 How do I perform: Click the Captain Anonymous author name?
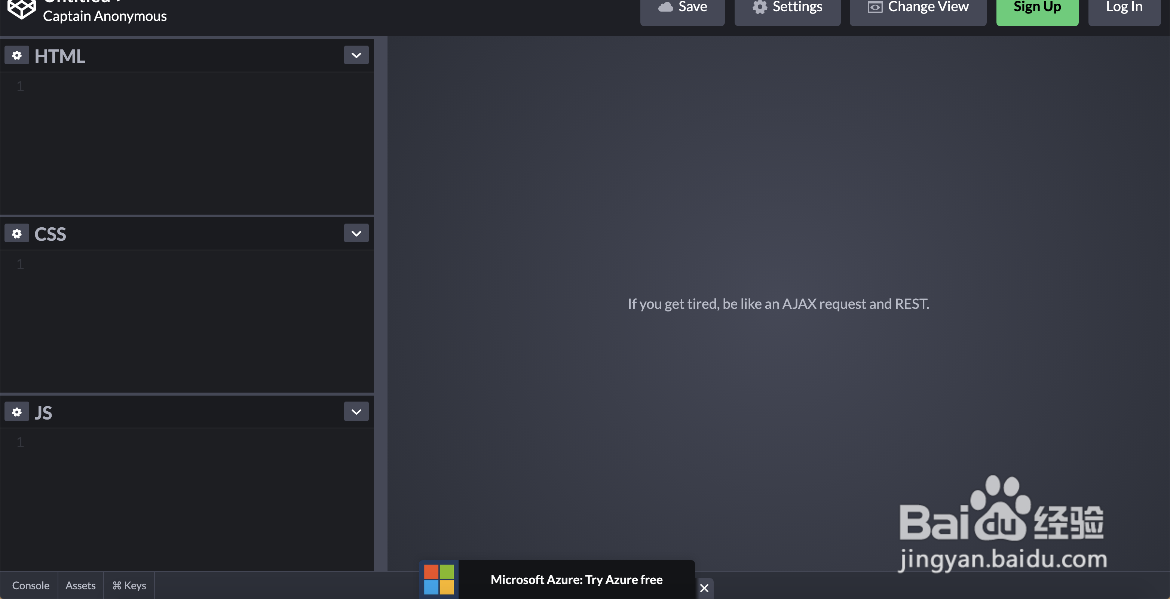point(105,16)
